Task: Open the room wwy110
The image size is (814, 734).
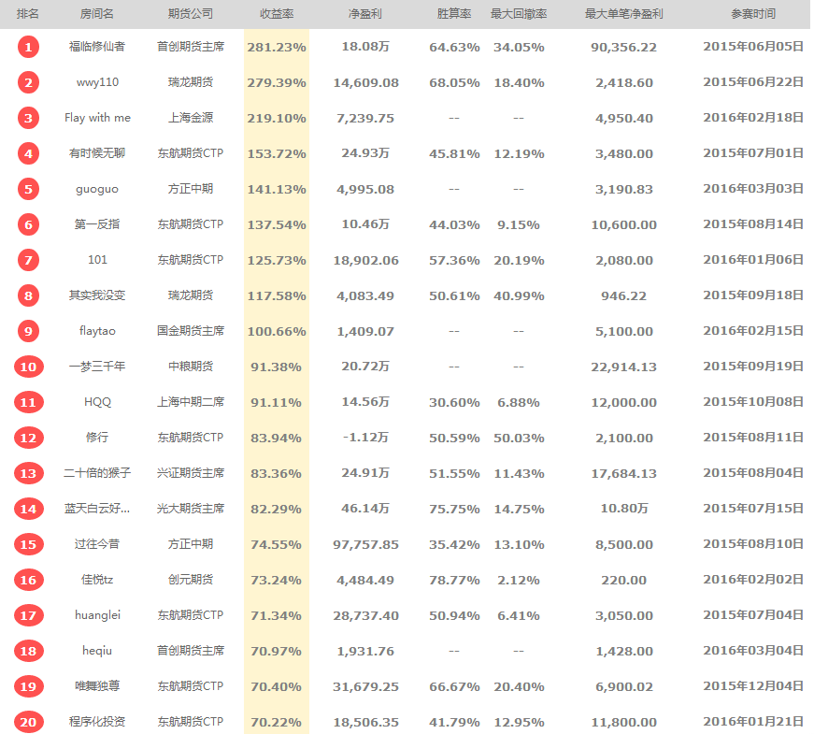Action: pyautogui.click(x=97, y=82)
